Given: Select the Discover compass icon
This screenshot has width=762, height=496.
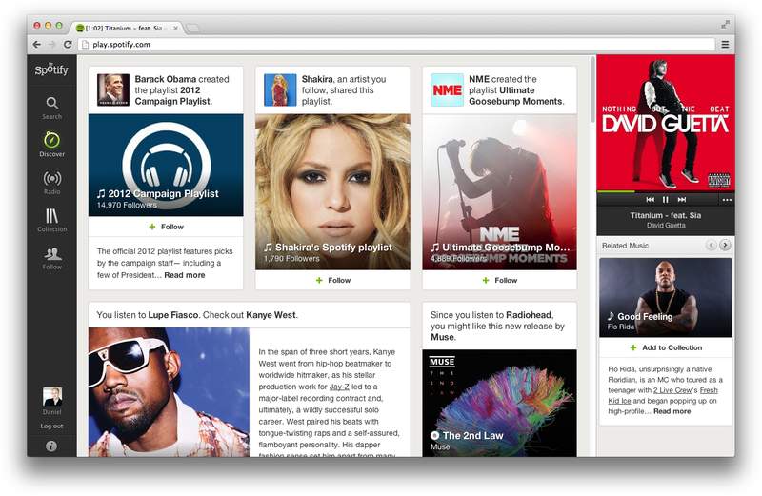Looking at the screenshot, I should (x=52, y=140).
